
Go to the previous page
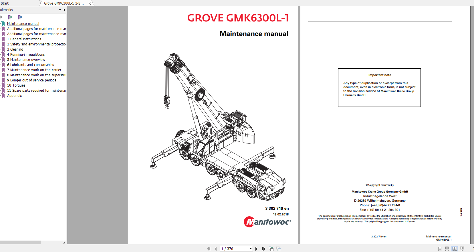(216, 249)
